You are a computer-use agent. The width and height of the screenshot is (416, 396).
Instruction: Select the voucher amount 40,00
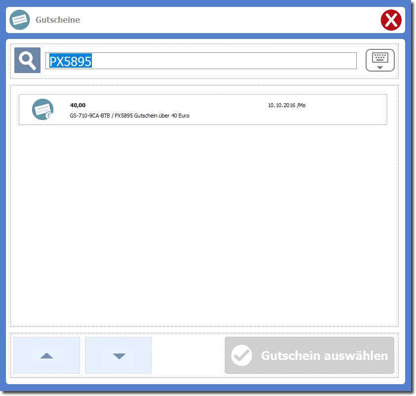(78, 105)
